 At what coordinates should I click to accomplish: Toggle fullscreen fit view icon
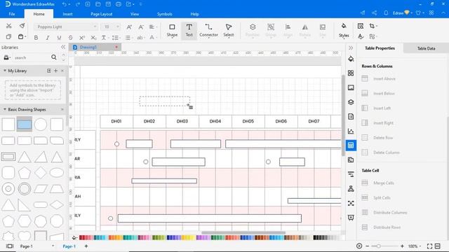pos(429,246)
